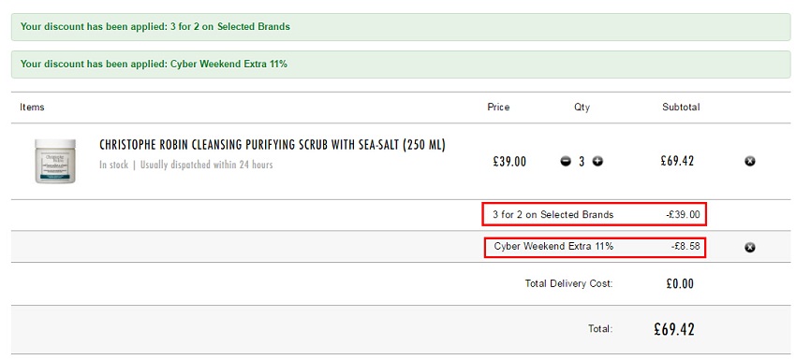Open the Christophe Robin scrub product thumbnail

tap(55, 161)
